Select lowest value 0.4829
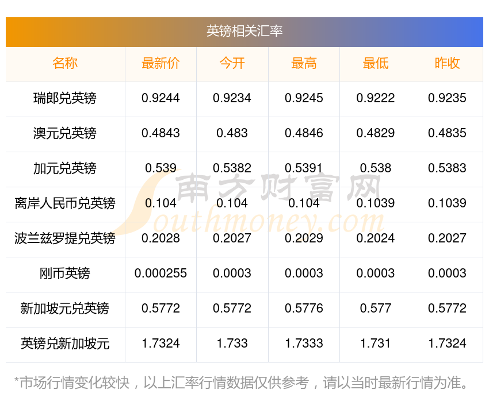The width and height of the screenshot is (489, 401). pos(376,133)
